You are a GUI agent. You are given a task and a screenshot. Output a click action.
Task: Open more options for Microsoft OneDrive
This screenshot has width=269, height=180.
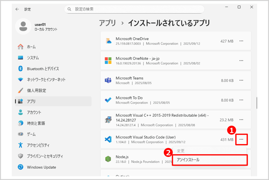coord(241,41)
